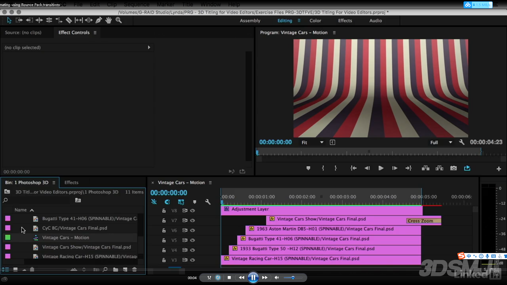This screenshot has height=285, width=507.
Task: Step forward one frame
Action: coord(395,168)
